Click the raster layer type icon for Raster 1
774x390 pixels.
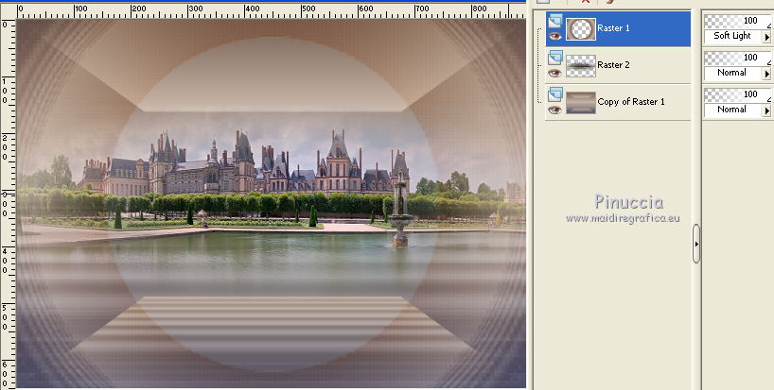554,21
